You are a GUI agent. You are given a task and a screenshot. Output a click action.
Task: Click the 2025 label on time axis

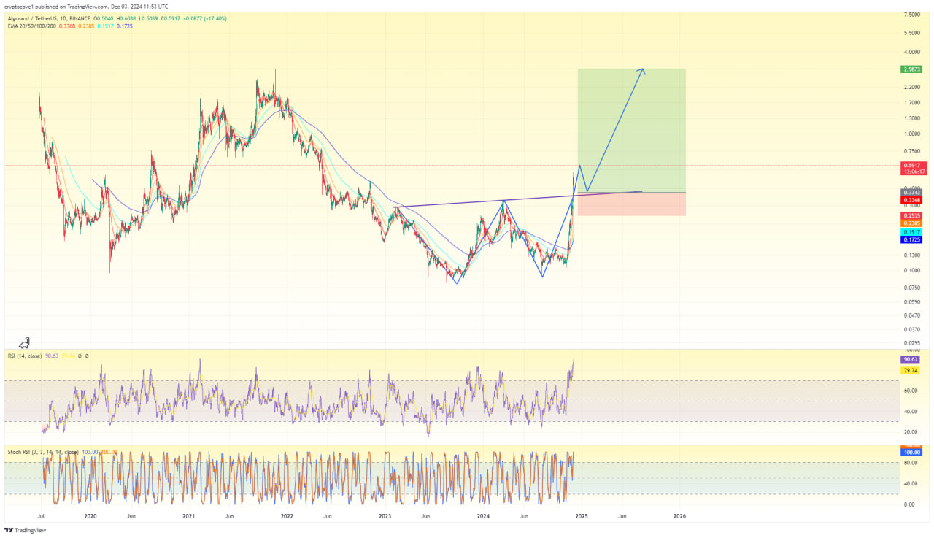(582, 515)
